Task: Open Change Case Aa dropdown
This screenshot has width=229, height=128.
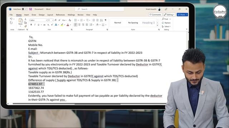Action: (x=64, y=20)
